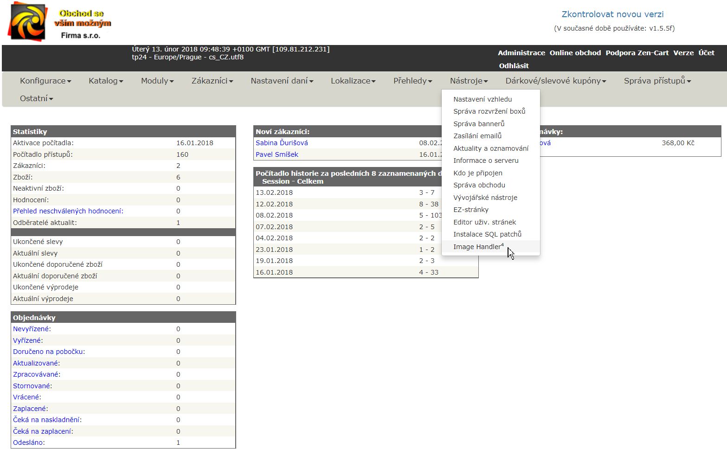Expand the Přehledy menu
Screen dimensions: 727x449
(x=412, y=81)
